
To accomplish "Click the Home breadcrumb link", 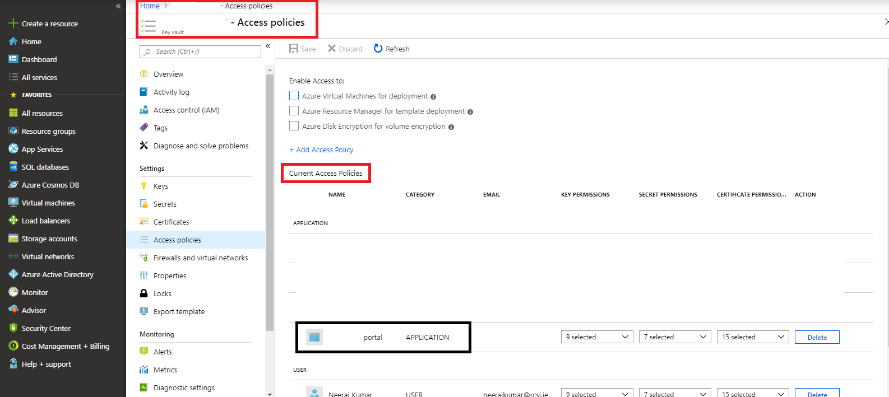I will click(x=150, y=6).
